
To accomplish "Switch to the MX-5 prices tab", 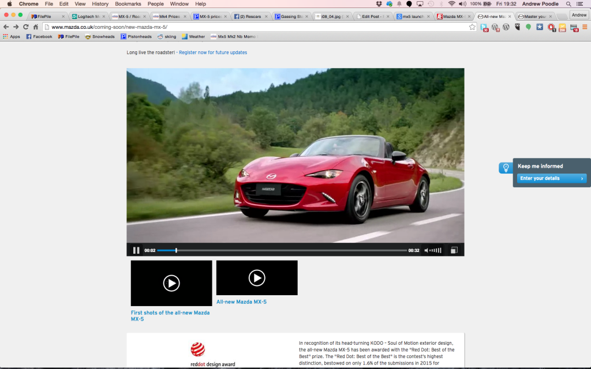I will [210, 16].
